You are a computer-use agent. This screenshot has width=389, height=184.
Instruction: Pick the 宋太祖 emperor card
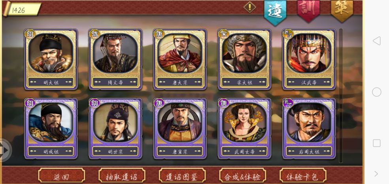click(244, 59)
